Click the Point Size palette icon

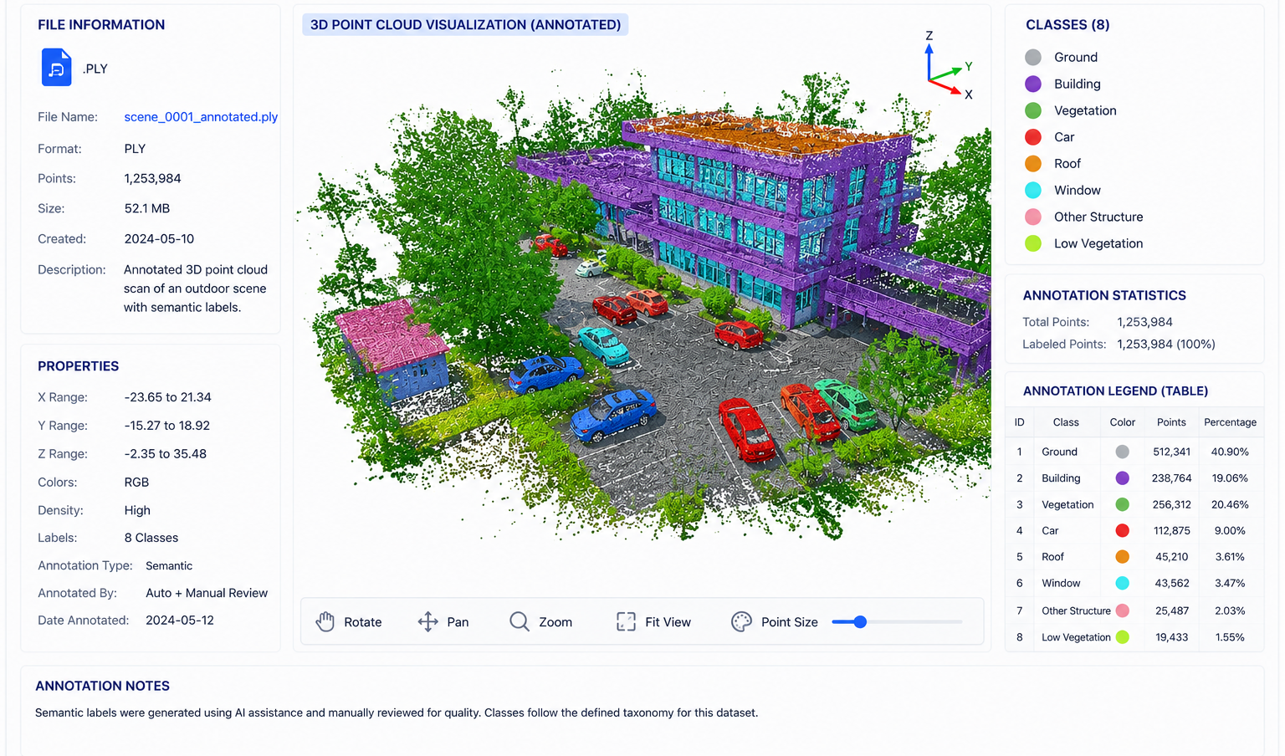tap(741, 621)
